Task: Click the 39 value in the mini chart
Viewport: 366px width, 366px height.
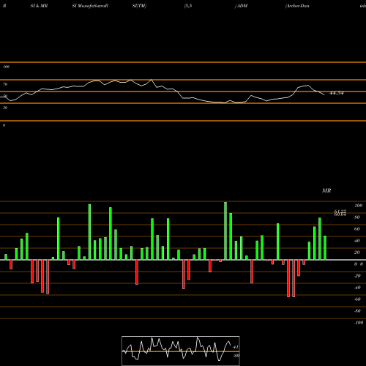Action: pos(236,356)
